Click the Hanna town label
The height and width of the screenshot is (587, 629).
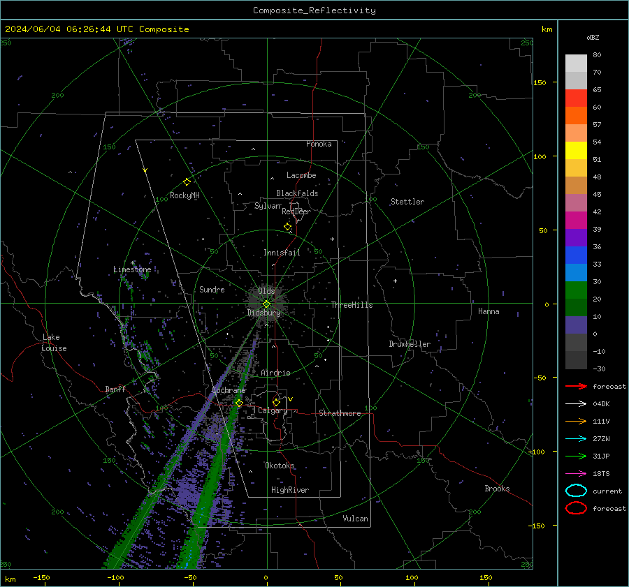(x=489, y=311)
